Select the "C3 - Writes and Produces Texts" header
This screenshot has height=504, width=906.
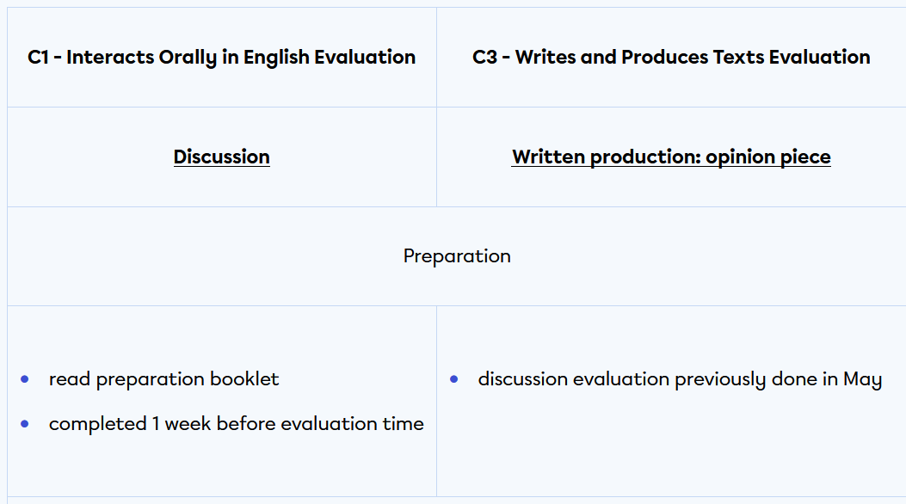pos(671,58)
